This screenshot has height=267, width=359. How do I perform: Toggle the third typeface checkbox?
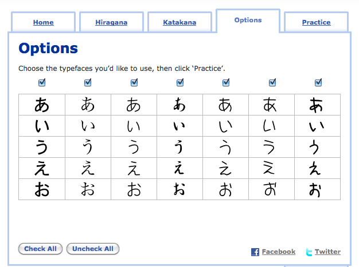pyautogui.click(x=134, y=83)
